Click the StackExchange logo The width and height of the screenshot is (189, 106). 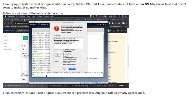pos(9,31)
